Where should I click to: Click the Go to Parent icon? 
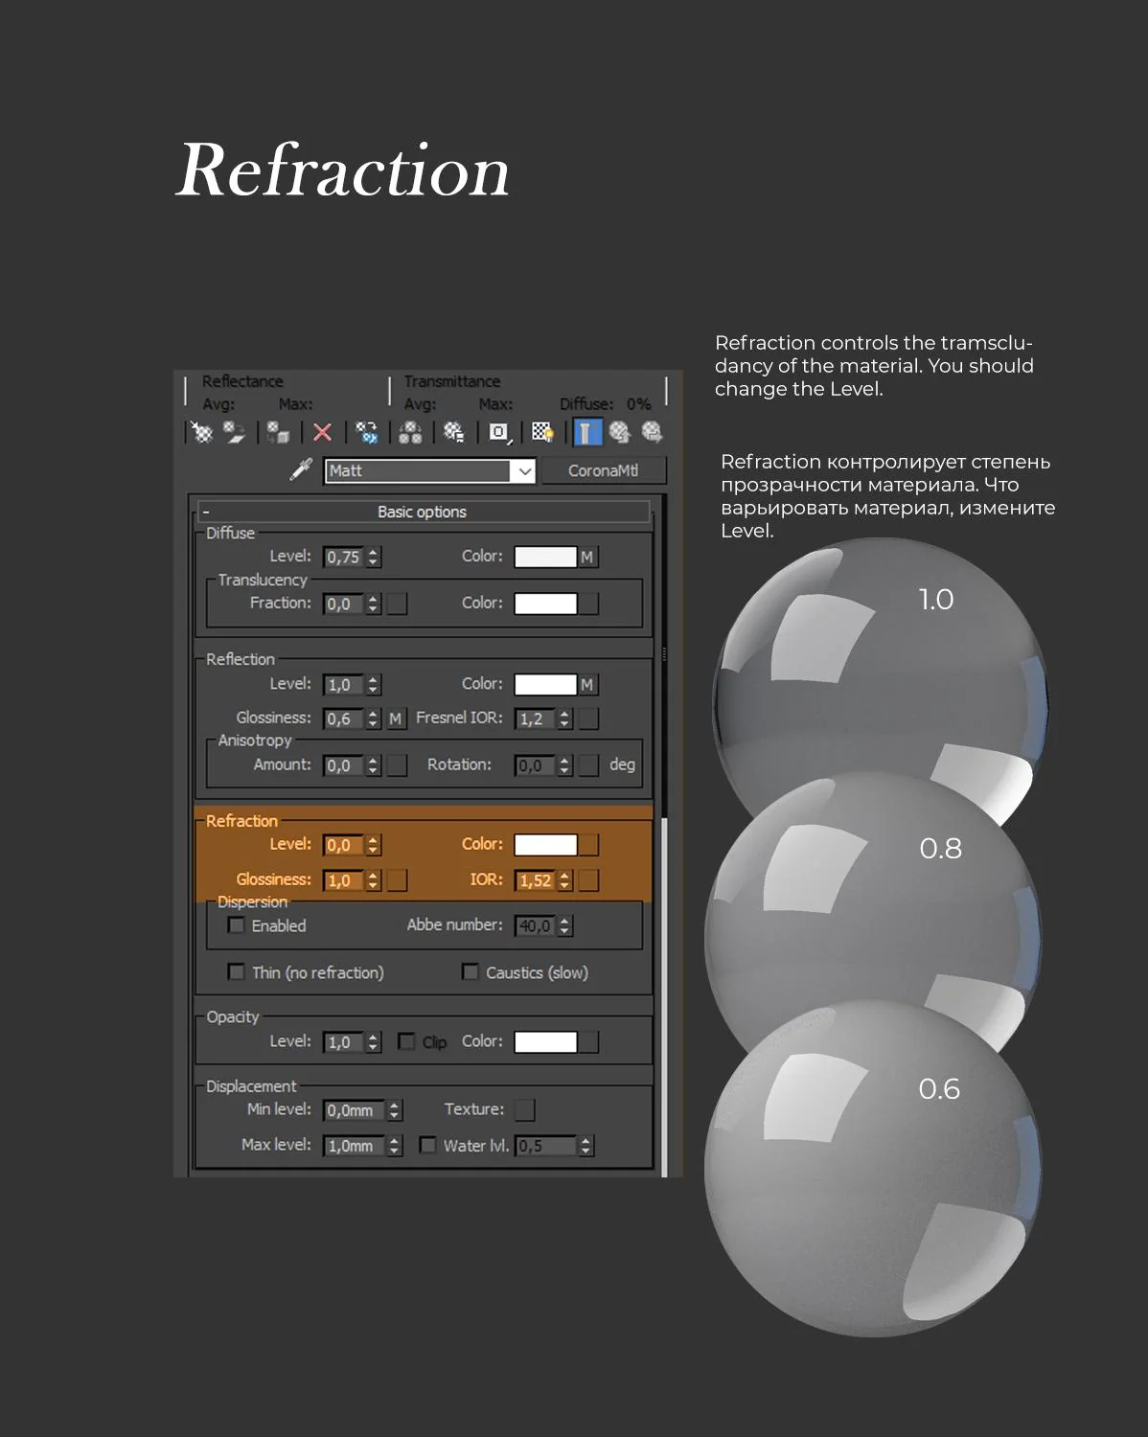[620, 432]
